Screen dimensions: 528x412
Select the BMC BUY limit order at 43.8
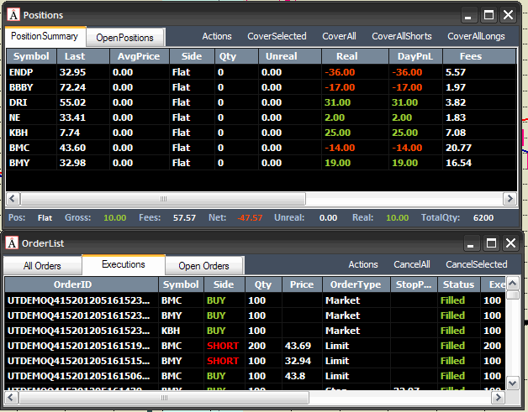point(255,376)
